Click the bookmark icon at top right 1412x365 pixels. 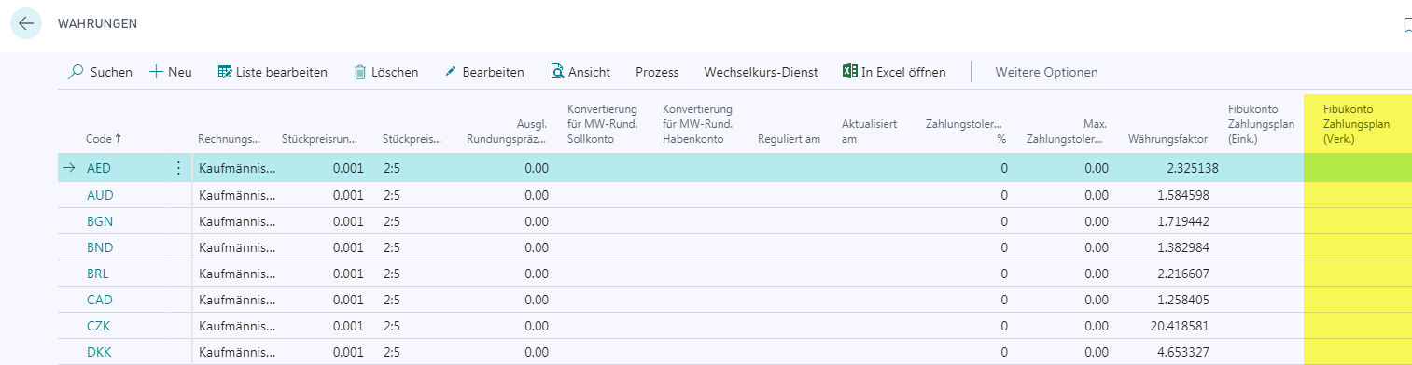[1407, 25]
